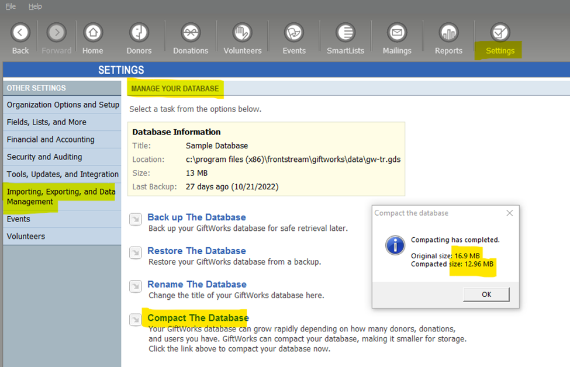Open the File menu
Screen dimensions: 570x367
[x=11, y=6]
